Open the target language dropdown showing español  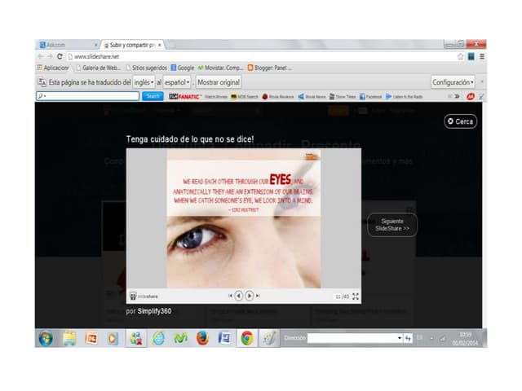click(177, 82)
